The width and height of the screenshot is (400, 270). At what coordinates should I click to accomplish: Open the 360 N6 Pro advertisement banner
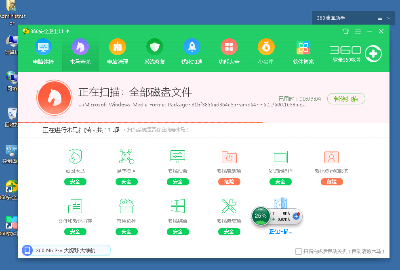pyautogui.click(x=66, y=250)
